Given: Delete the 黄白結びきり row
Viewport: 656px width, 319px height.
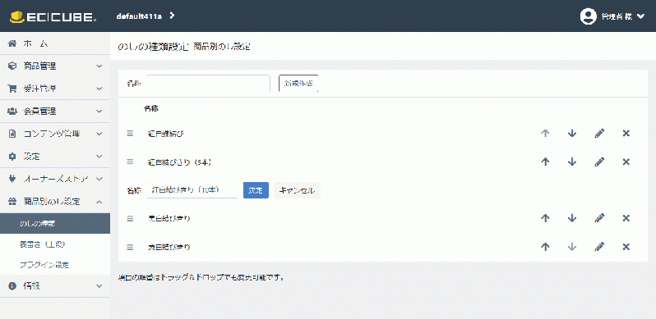Looking at the screenshot, I should point(626,247).
